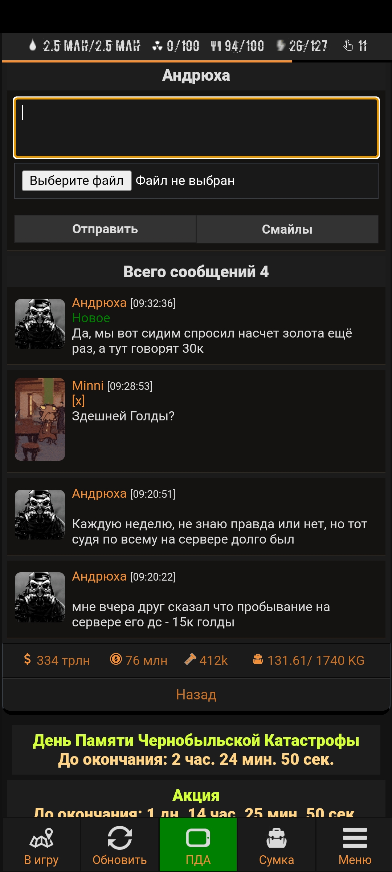Viewport: 392px width, 872px height.
Task: Tap the bag weight icon showing 131.61/1740 KG
Action: point(258,659)
